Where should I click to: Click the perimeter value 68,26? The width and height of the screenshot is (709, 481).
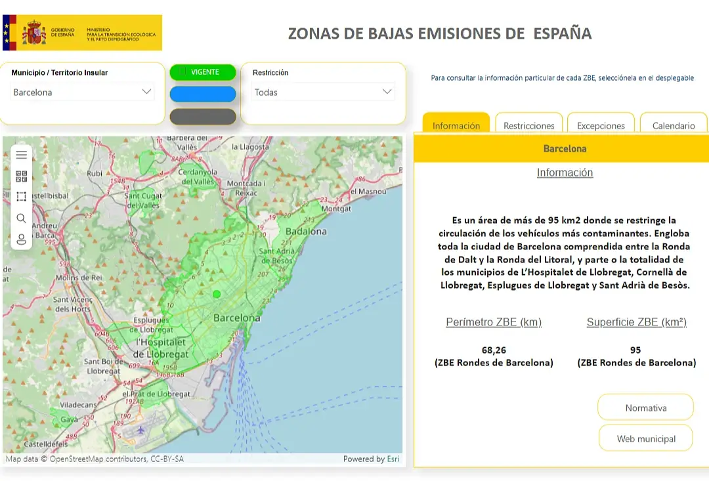[x=494, y=350]
